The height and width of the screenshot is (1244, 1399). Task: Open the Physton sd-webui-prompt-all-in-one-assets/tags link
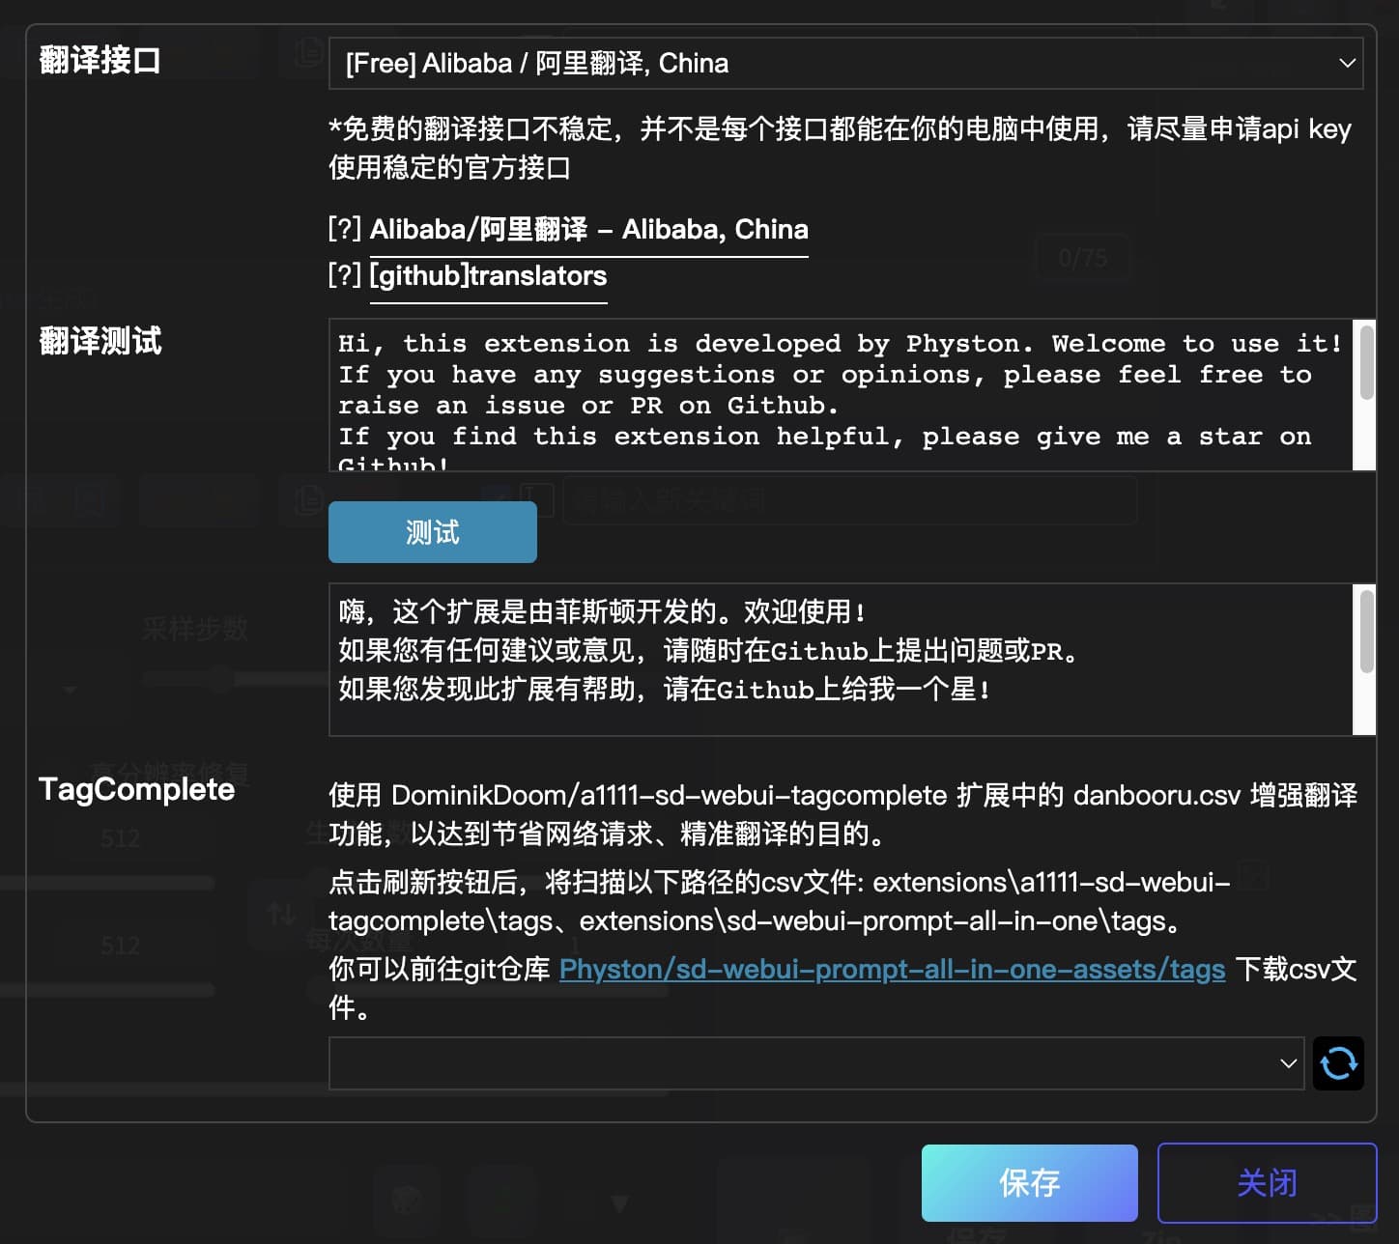coord(891,969)
